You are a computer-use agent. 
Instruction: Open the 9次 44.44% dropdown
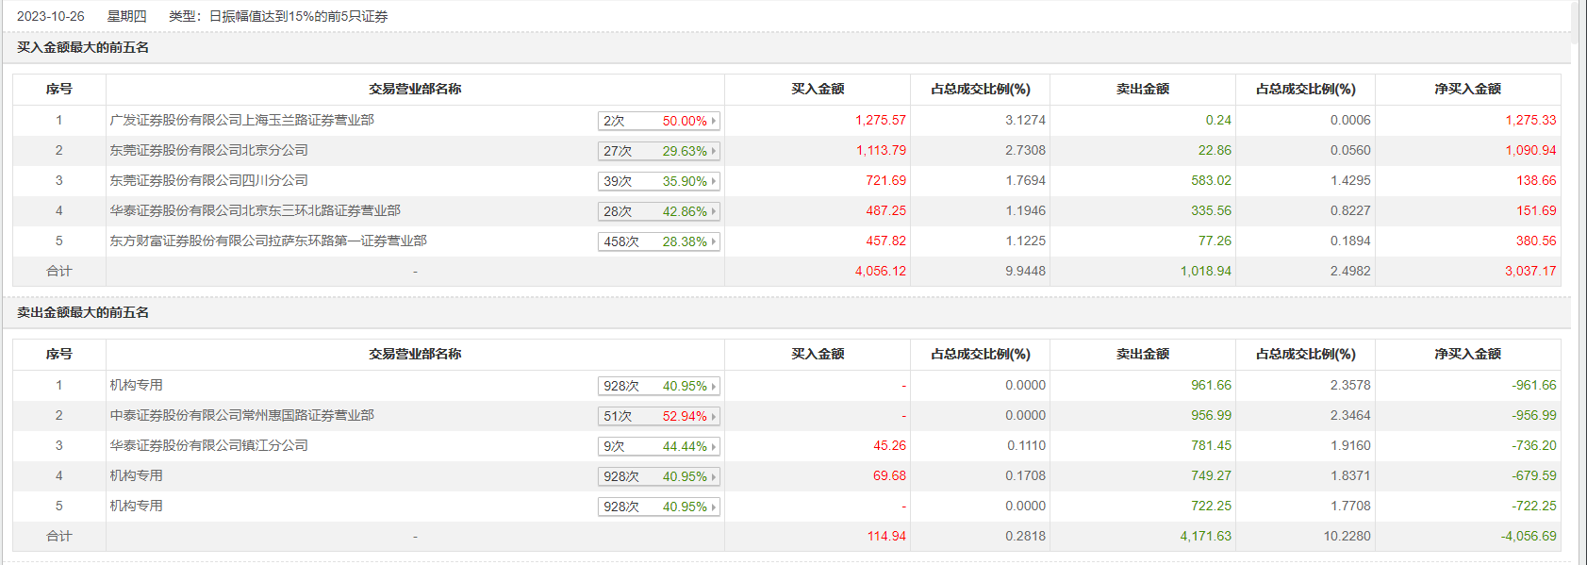pos(658,446)
